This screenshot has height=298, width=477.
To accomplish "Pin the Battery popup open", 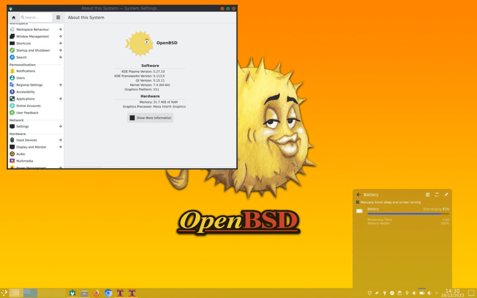I will pyautogui.click(x=446, y=195).
